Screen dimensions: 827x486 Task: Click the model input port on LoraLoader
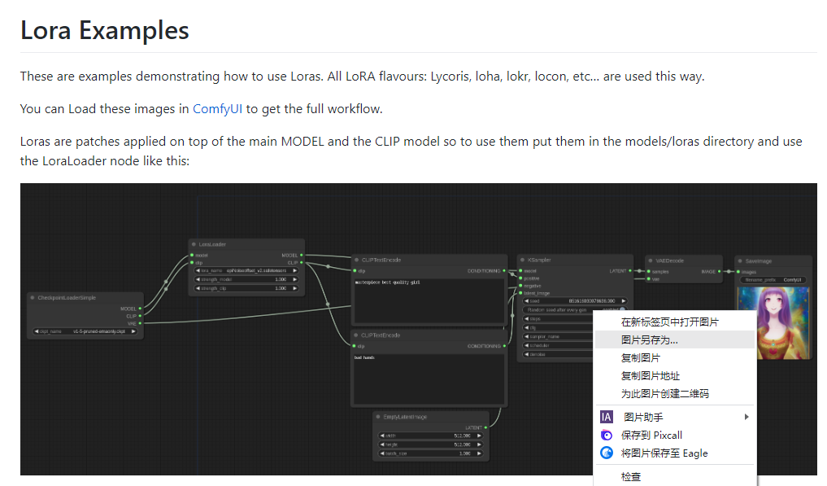192,255
